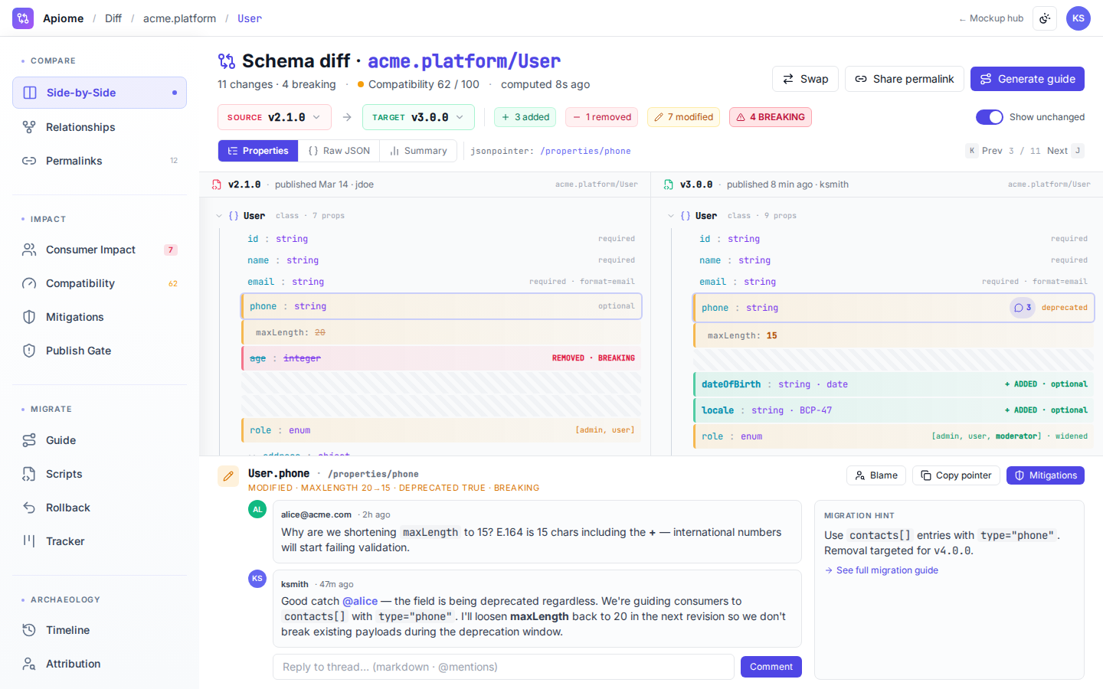This screenshot has width=1103, height=689.
Task: Click the v3.0.0 file icon in right pane header
Action: tap(669, 184)
